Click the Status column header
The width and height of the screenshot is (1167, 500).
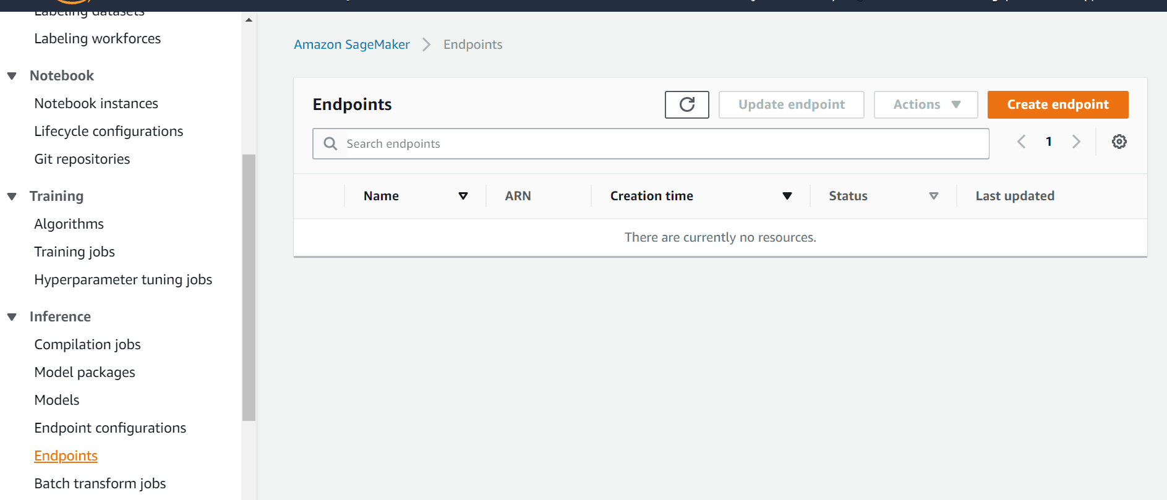pos(848,196)
